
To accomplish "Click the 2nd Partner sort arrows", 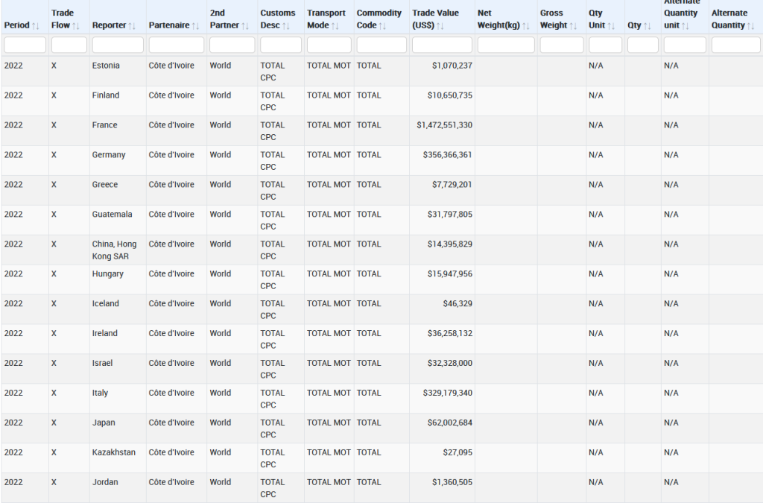I will click(245, 26).
